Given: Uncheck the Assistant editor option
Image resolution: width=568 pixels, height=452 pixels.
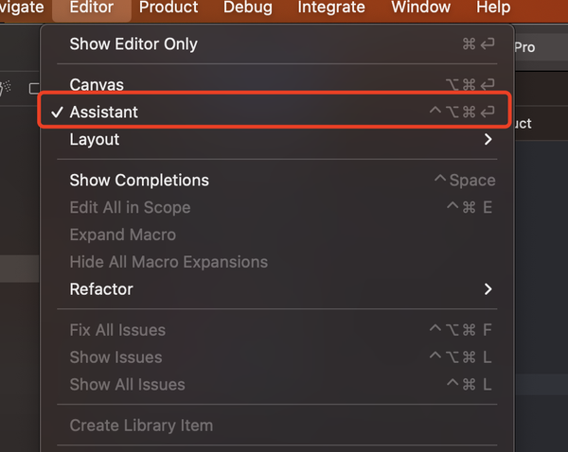Looking at the screenshot, I should (104, 112).
